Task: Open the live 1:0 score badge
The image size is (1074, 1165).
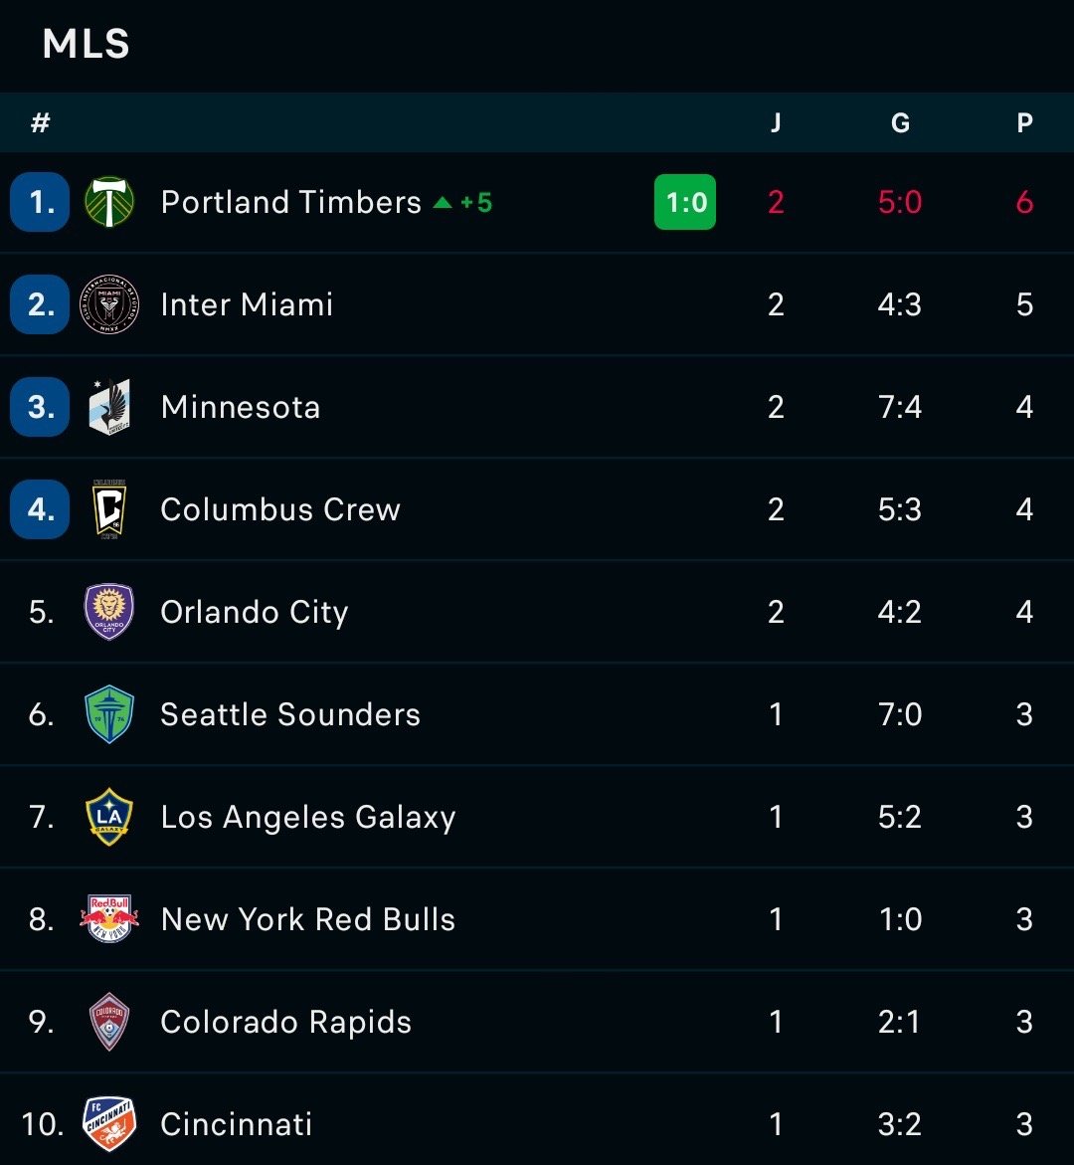Action: pos(685,202)
